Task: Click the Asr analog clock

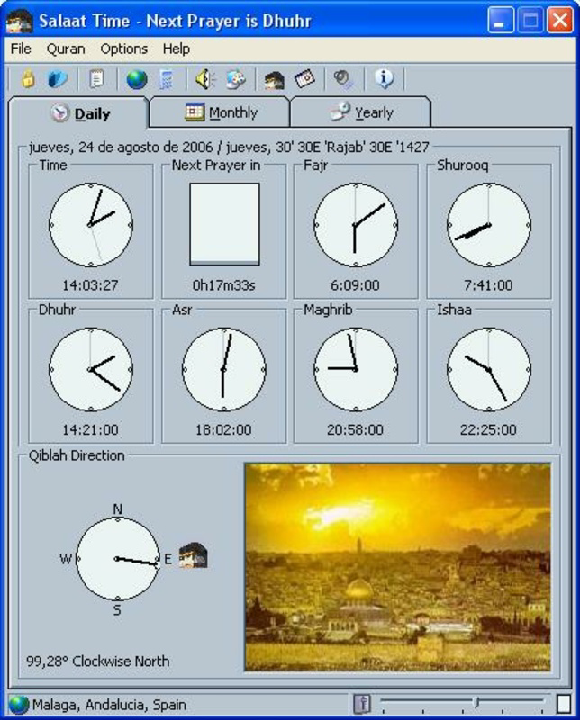Action: pyautogui.click(x=224, y=369)
